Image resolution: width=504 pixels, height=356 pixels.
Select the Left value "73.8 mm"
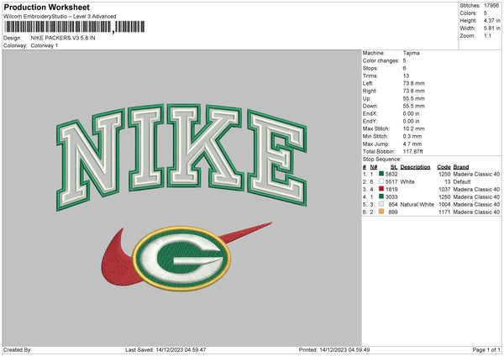coord(413,83)
